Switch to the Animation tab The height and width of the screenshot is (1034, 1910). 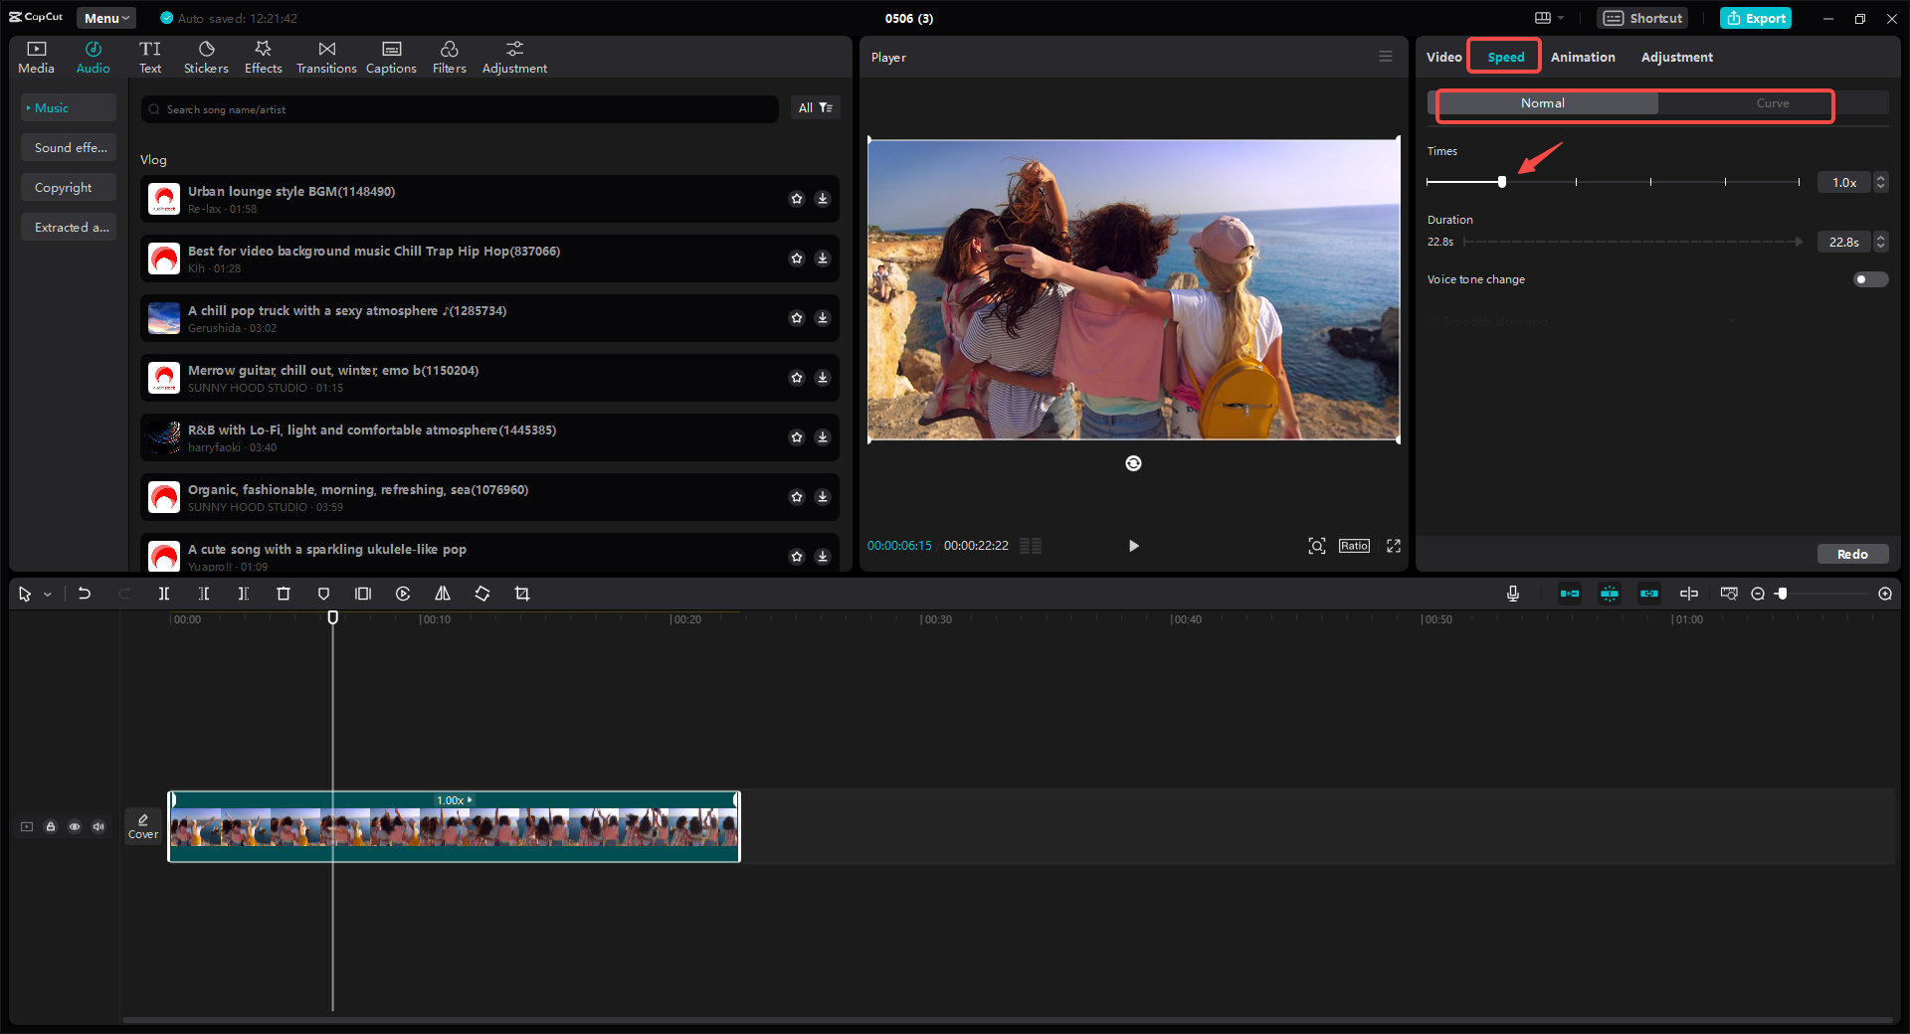pyautogui.click(x=1582, y=57)
